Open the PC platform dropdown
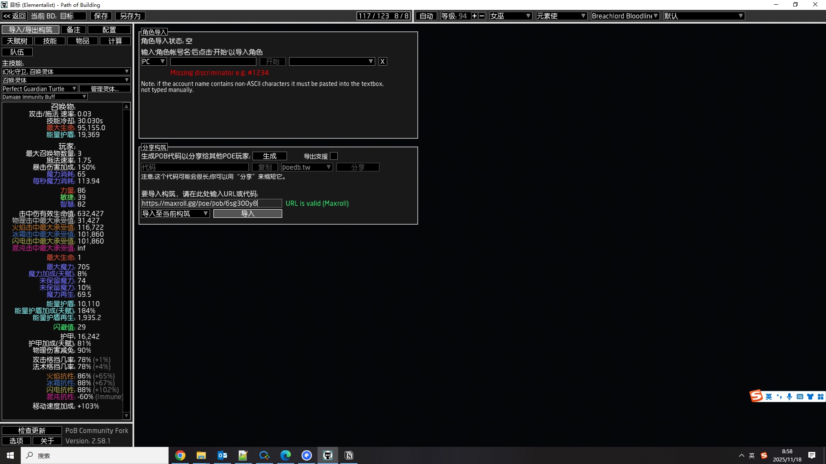The image size is (826, 464). click(x=154, y=61)
